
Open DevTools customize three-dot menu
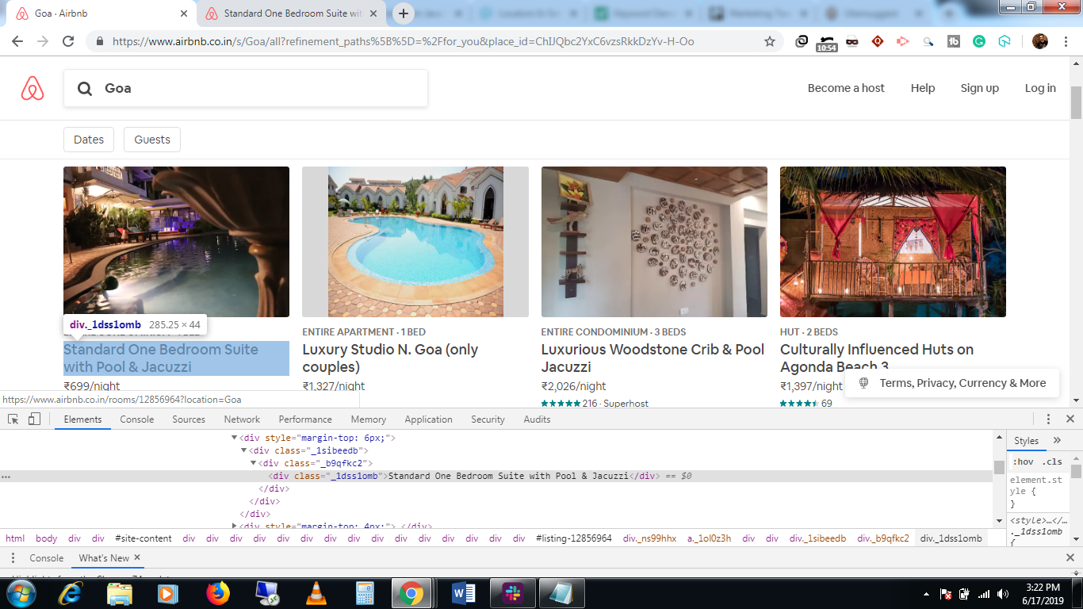click(1048, 419)
